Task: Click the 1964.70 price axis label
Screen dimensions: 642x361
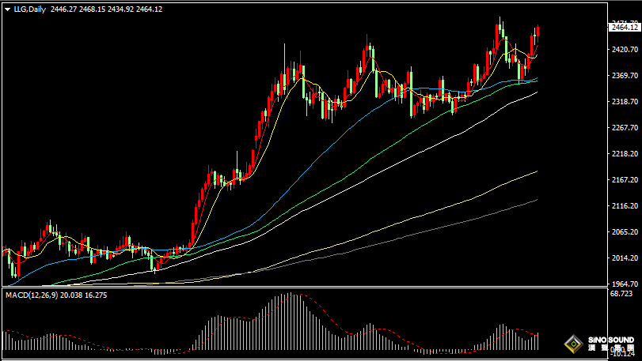Action: click(625, 284)
